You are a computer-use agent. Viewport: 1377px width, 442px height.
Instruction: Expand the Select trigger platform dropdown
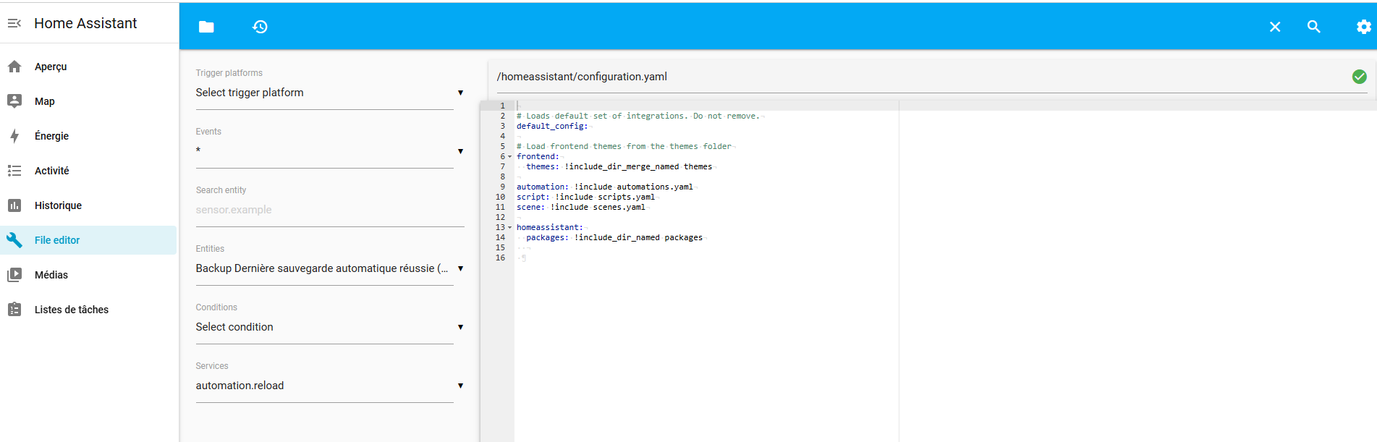coord(329,93)
